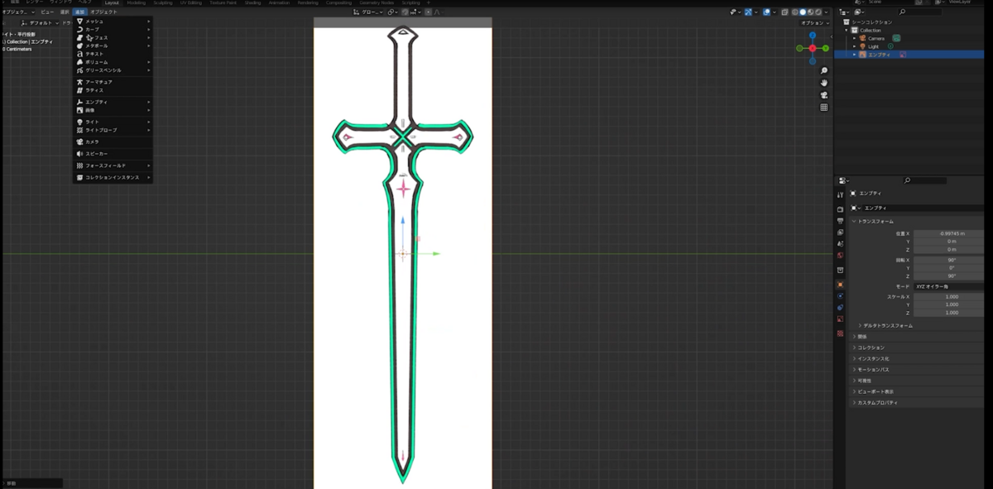Screen dimensions: 993x489
Task: Open the Object properties tab
Action: coord(840,284)
